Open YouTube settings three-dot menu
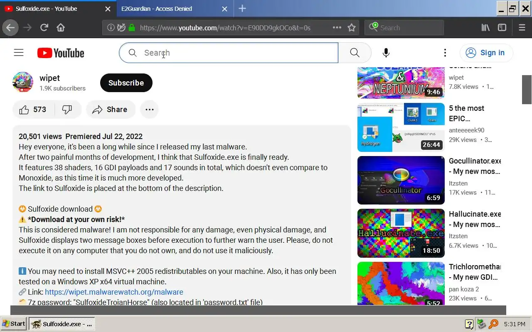 (x=445, y=53)
